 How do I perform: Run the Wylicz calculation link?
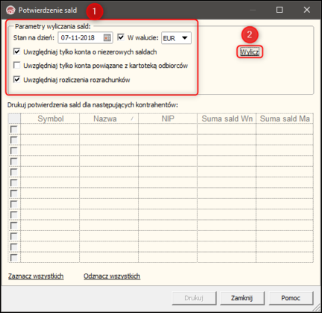tap(250, 52)
